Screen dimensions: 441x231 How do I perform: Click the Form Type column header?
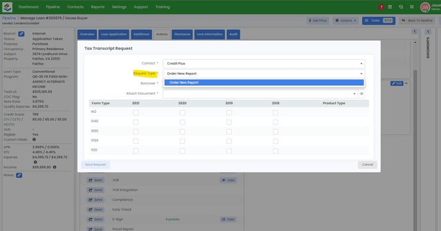pos(101,103)
